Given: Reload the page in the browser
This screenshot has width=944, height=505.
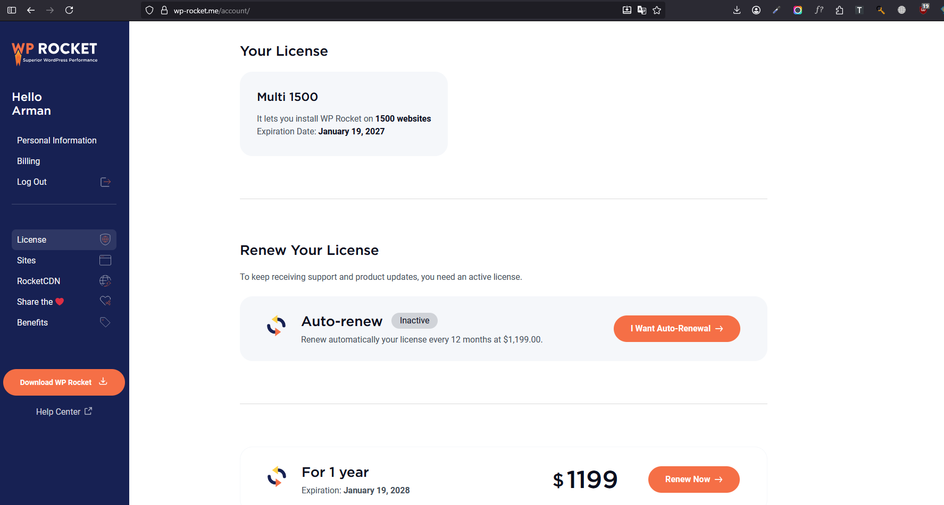Looking at the screenshot, I should [x=69, y=10].
